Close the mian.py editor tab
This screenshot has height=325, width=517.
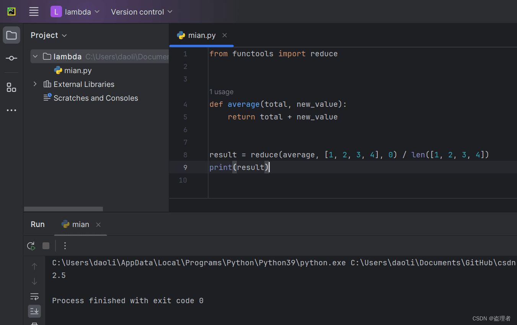pos(225,35)
